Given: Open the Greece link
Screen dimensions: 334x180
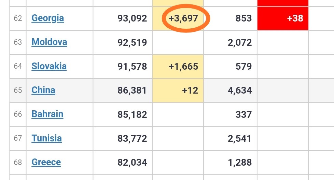Looking at the screenshot, I should point(46,162).
